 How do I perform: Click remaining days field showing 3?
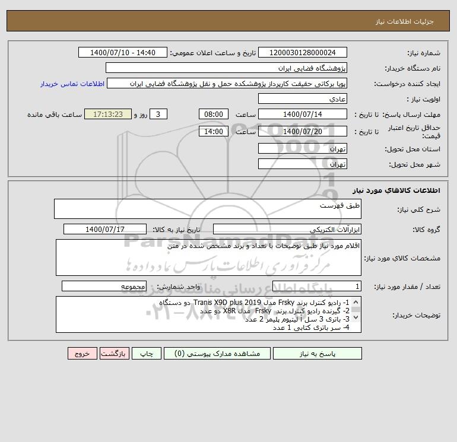click(158, 115)
